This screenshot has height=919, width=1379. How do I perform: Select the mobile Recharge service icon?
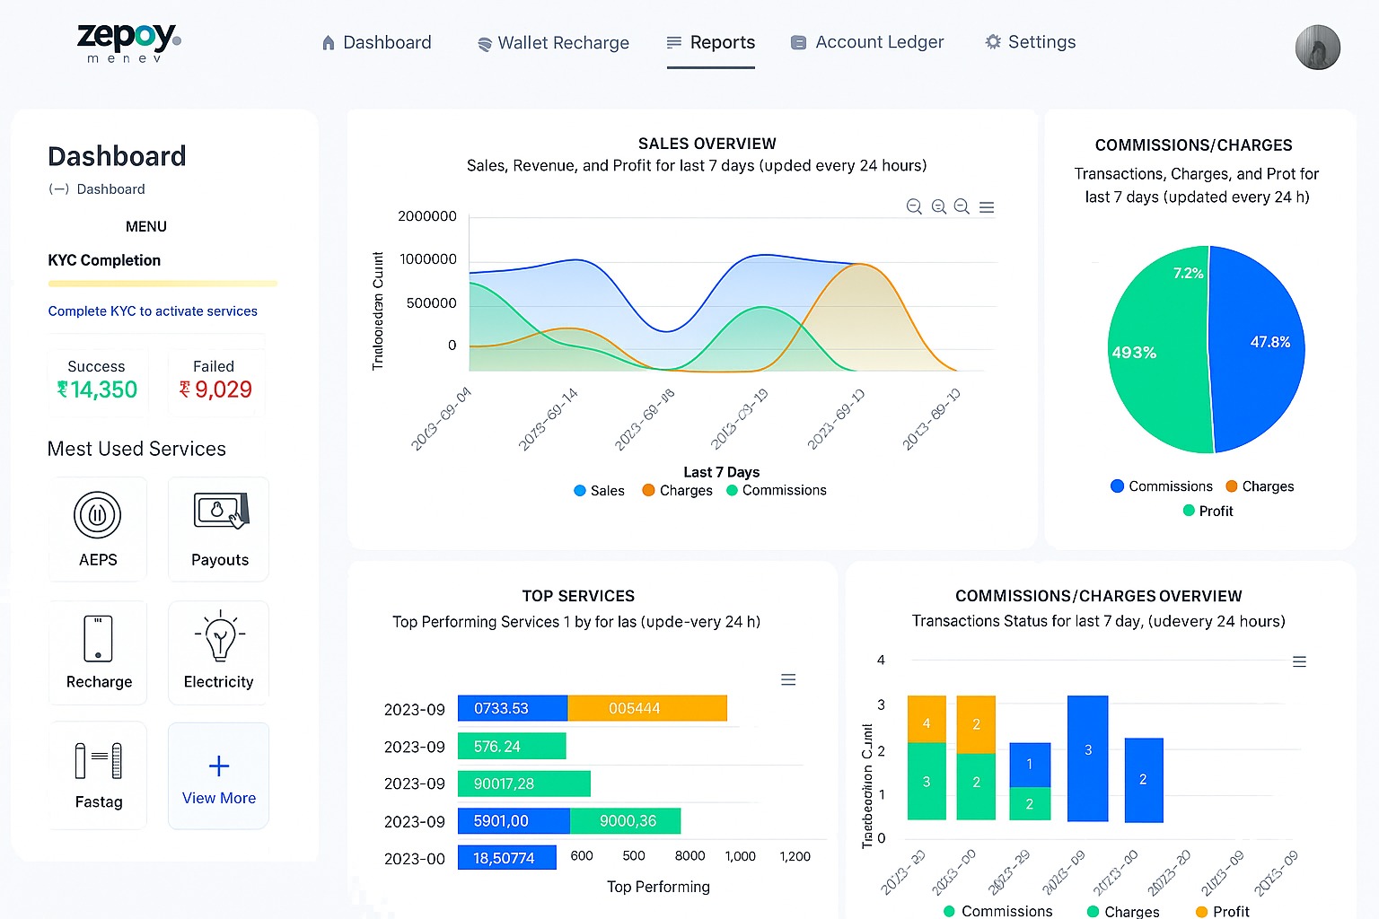[x=98, y=638]
